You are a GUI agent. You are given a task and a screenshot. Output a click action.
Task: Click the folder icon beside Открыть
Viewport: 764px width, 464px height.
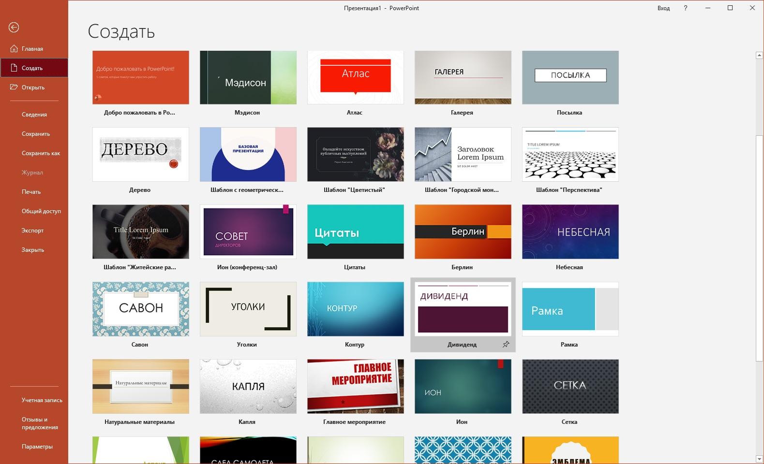[14, 87]
